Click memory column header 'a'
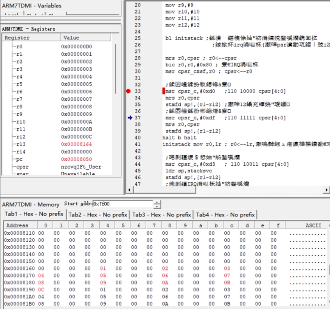330x309 pixels. (201, 225)
